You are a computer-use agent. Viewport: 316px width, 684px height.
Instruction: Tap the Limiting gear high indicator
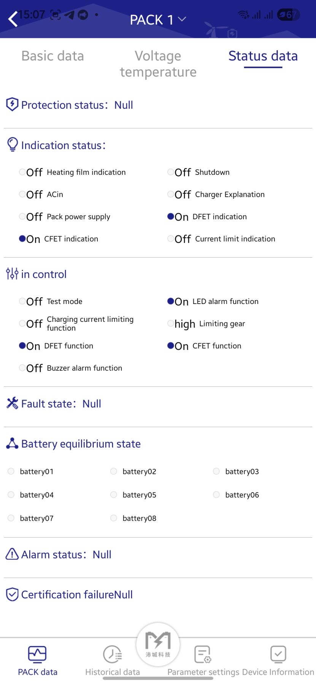(x=171, y=323)
